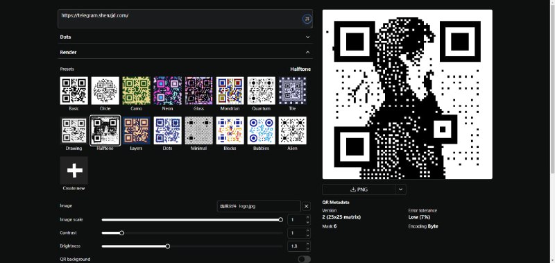Increase Image scale with stepper arrow
Viewport: 555px width, 263px height.
pyautogui.click(x=307, y=217)
